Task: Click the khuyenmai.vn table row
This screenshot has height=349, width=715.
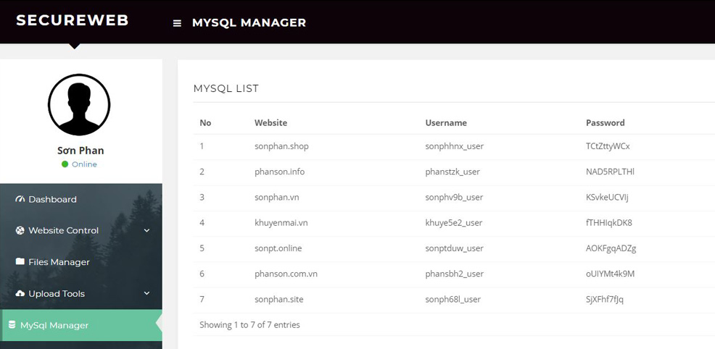Action: [x=435, y=222]
